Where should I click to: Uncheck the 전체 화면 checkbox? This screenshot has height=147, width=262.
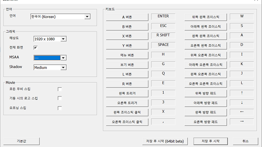click(x=36, y=48)
